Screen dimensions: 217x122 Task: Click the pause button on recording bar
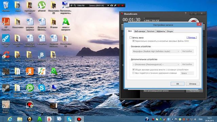119,5
